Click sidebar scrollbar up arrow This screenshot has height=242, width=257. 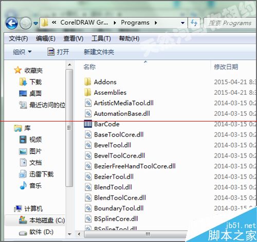69,65
